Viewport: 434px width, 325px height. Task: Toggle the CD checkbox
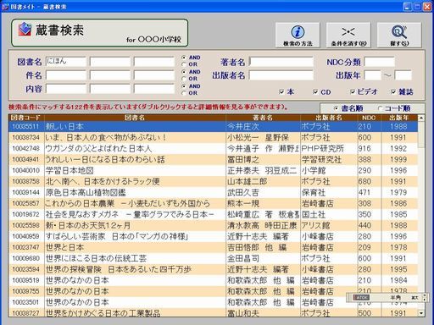[x=315, y=91]
